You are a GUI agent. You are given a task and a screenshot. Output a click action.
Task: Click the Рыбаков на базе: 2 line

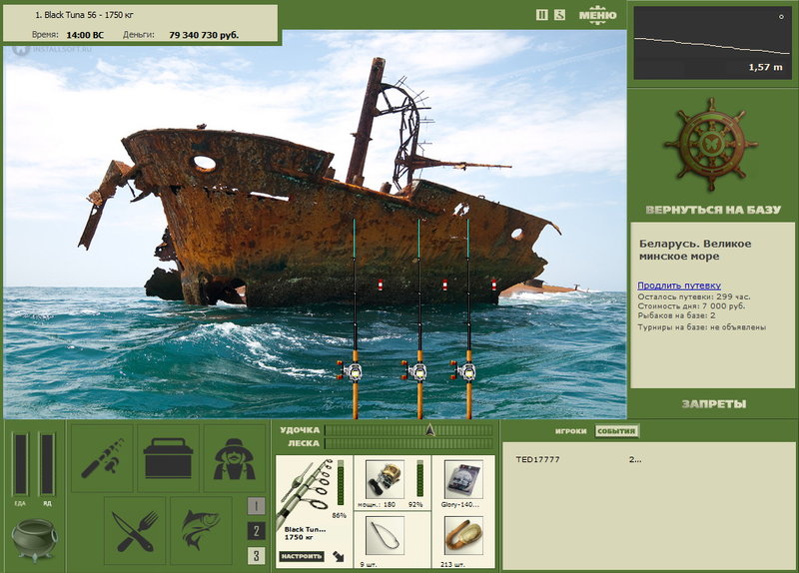pyautogui.click(x=677, y=315)
